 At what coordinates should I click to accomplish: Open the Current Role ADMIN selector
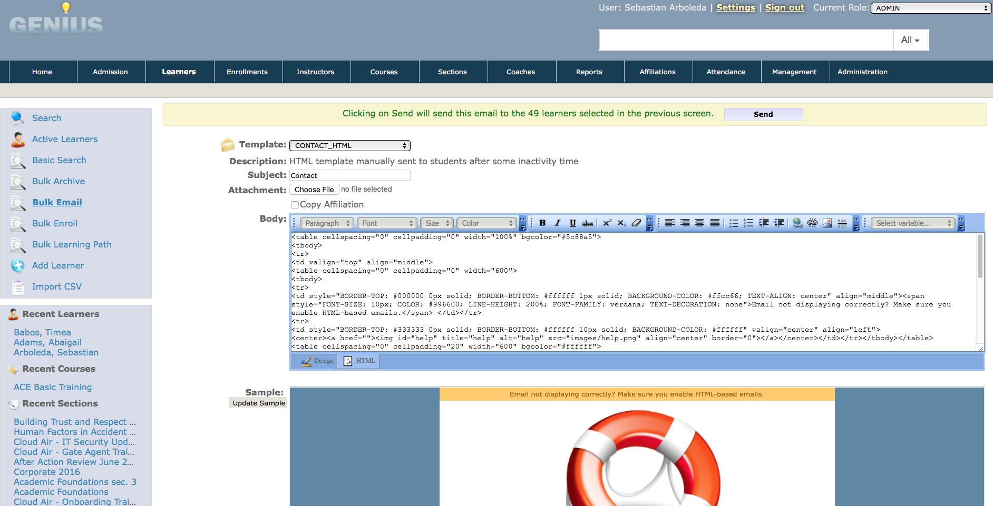pyautogui.click(x=931, y=8)
